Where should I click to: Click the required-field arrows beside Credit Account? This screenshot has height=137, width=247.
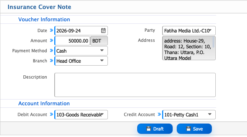159,114
